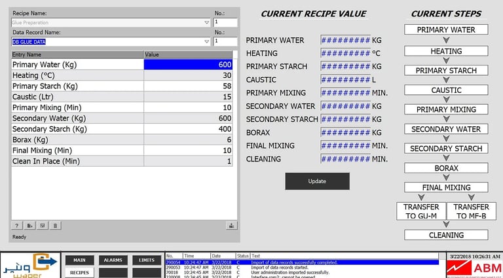Click the Value column header
Viewport: 503px width, 278px height.
point(188,55)
